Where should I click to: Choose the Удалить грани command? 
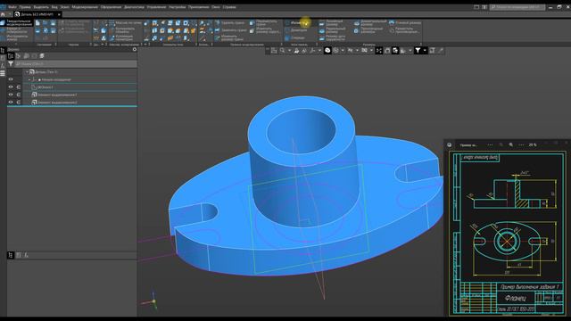coord(229,22)
